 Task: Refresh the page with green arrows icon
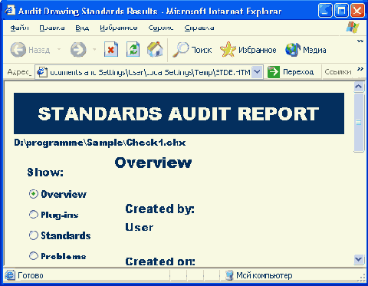pyautogui.click(x=133, y=49)
